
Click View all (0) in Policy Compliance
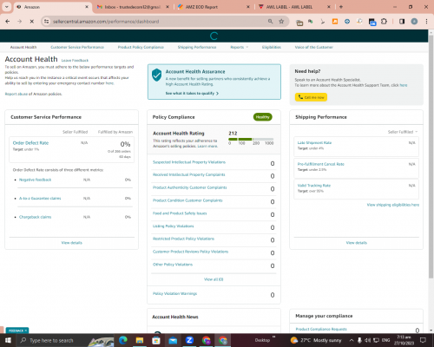click(x=214, y=279)
